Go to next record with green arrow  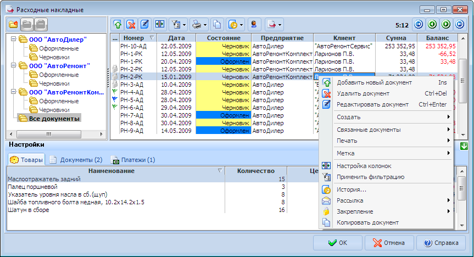tap(445, 25)
